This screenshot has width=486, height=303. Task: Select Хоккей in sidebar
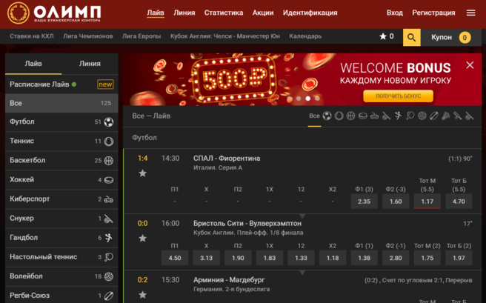tap(61, 180)
